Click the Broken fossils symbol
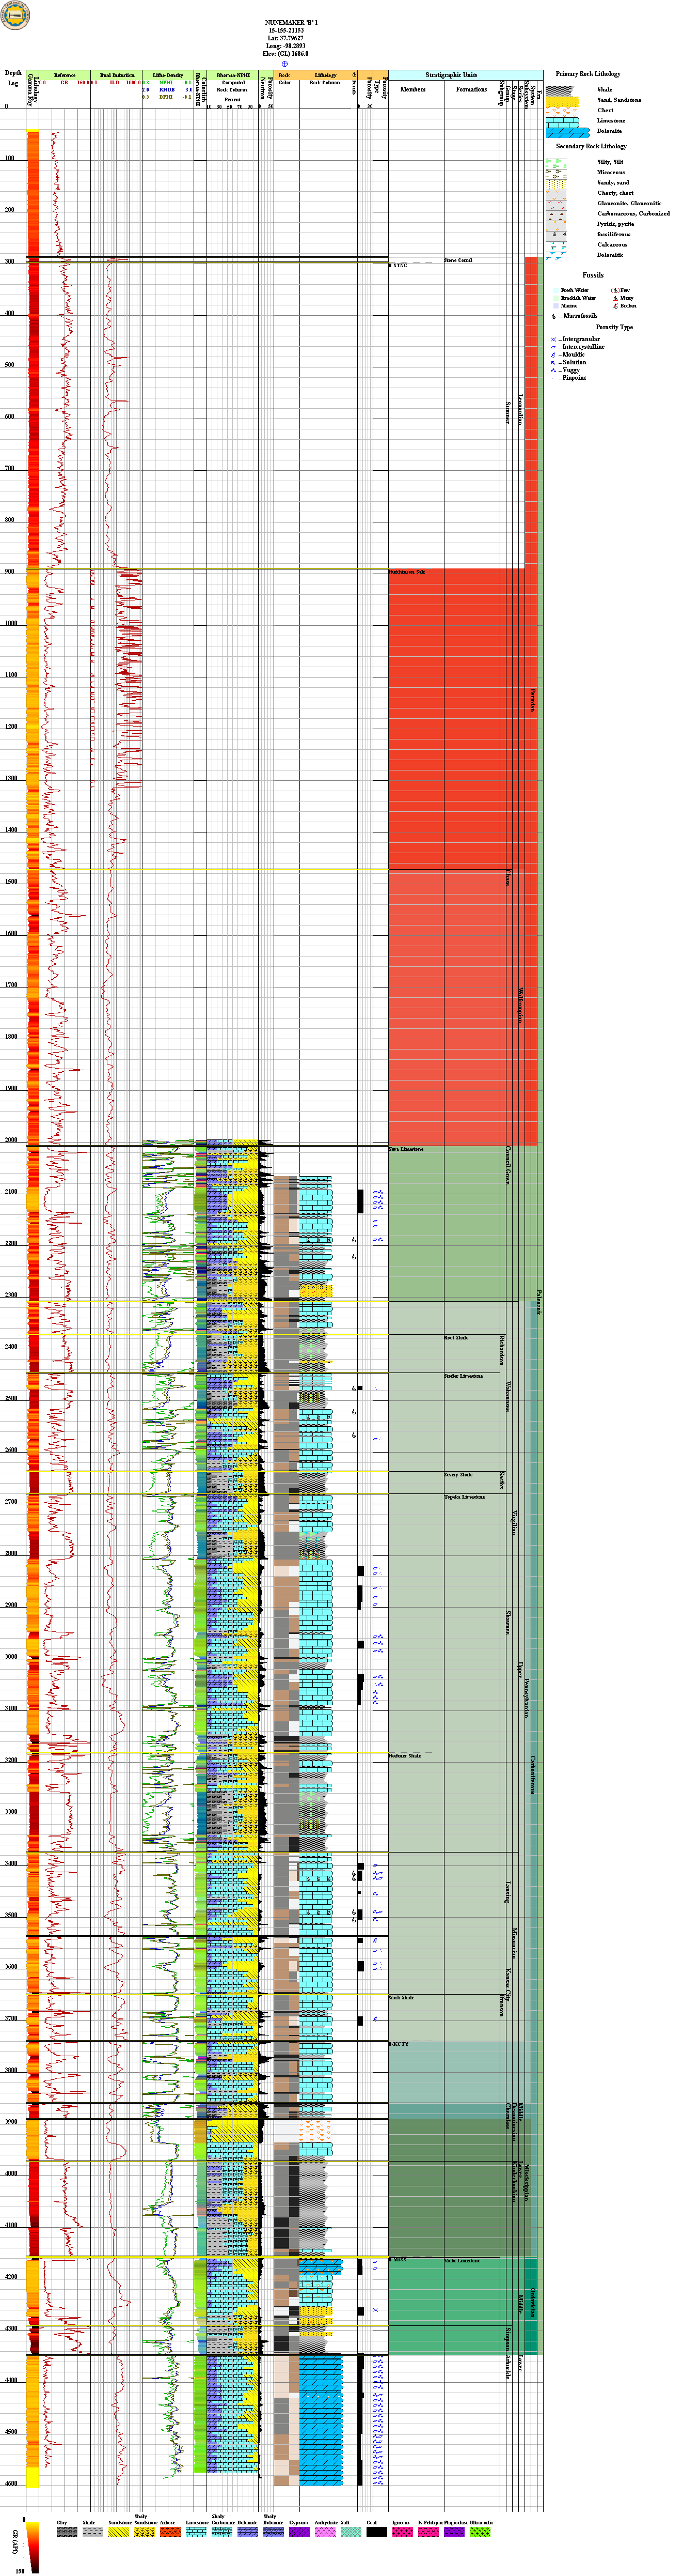The width and height of the screenshot is (683, 2576). 615,306
